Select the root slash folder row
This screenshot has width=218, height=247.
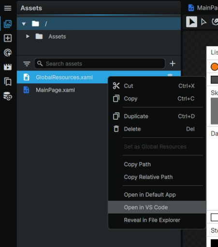[x=99, y=24]
